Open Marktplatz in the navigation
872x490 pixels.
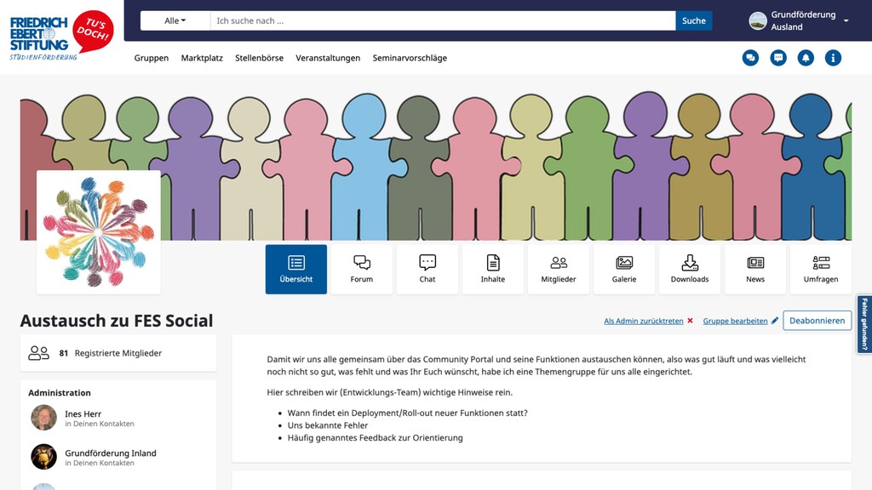click(202, 58)
